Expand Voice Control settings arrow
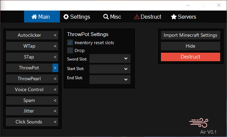This screenshot has height=137, width=227. click(x=55, y=90)
